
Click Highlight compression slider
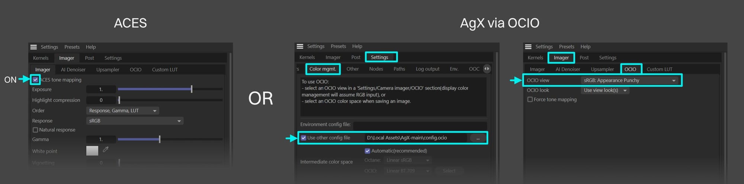(170, 100)
